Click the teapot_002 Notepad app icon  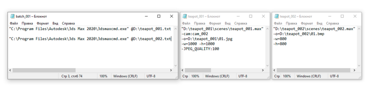276,16
